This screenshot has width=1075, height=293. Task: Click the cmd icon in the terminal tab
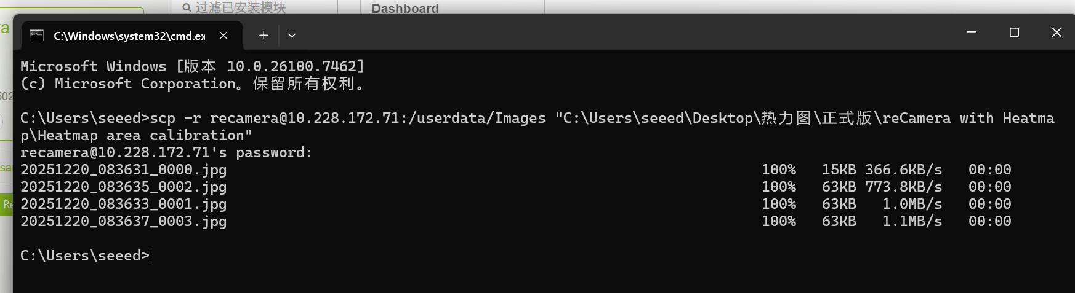coord(37,36)
